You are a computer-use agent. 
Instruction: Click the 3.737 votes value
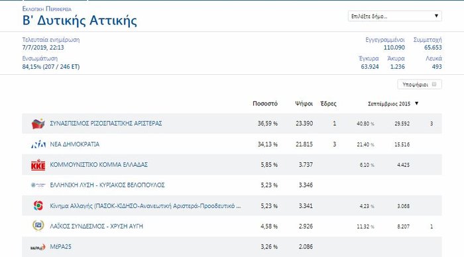pos(306,165)
